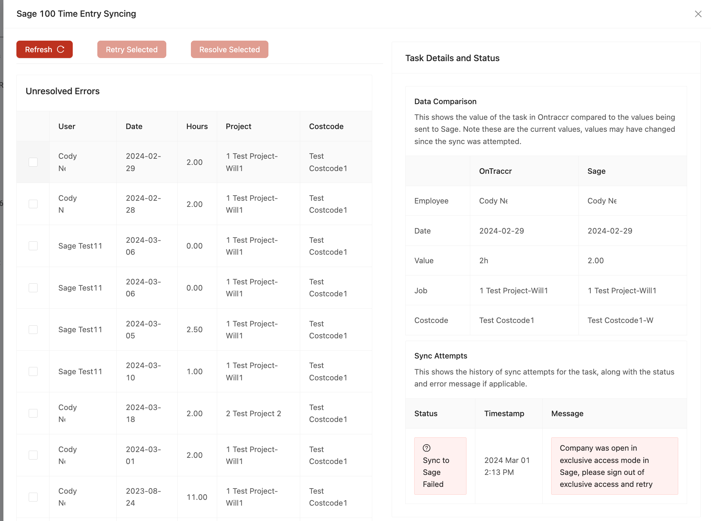Click the Unresolved Errors heading
711x521 pixels.
[x=62, y=91]
